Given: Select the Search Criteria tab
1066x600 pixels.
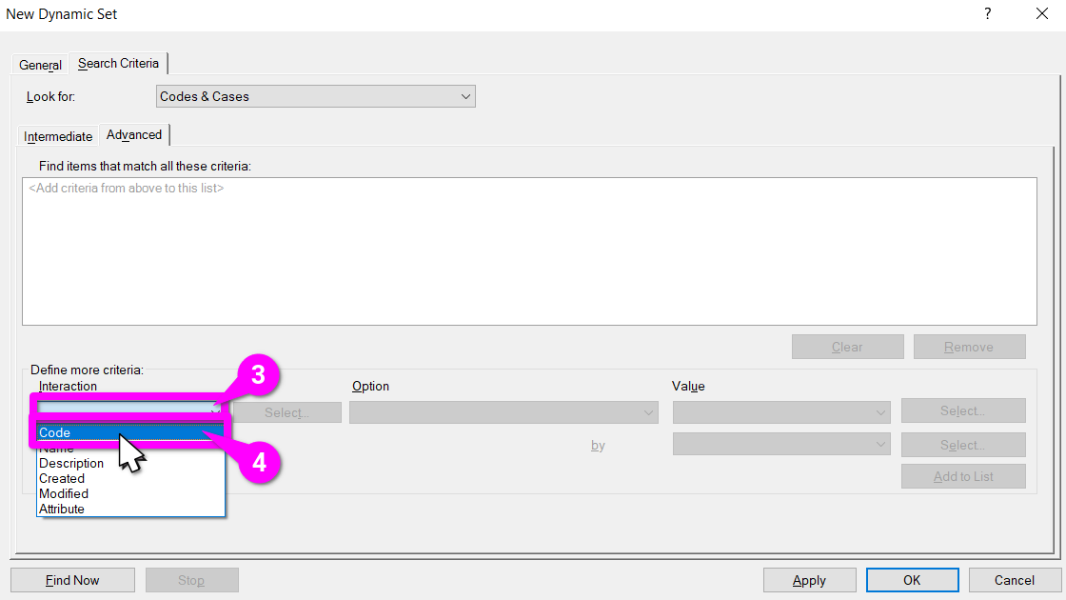Looking at the screenshot, I should (118, 64).
